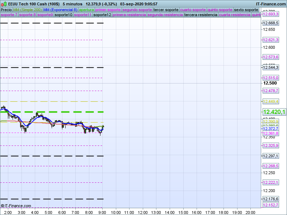The height and width of the screenshot is (215, 287).
Task: Click the 12:00 mark on time axis
Action: 142,212
